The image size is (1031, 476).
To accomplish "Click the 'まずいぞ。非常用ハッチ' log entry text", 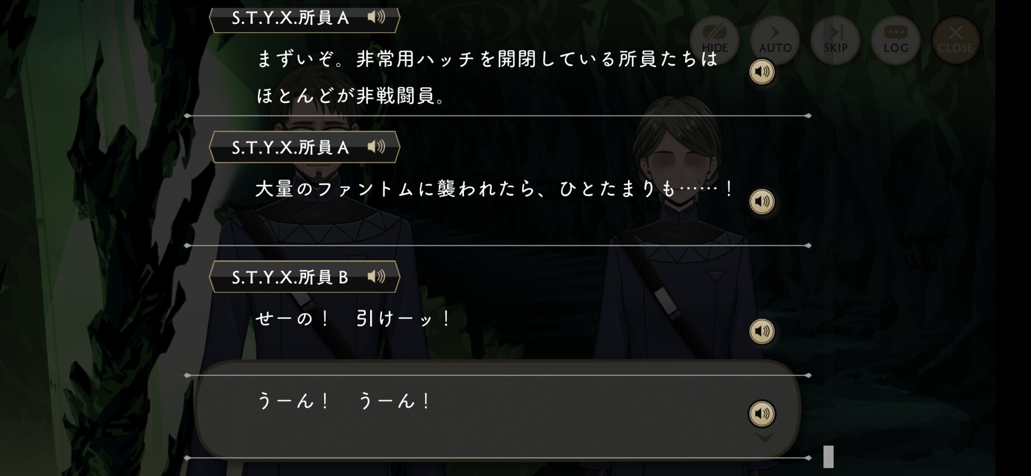I will point(487,77).
